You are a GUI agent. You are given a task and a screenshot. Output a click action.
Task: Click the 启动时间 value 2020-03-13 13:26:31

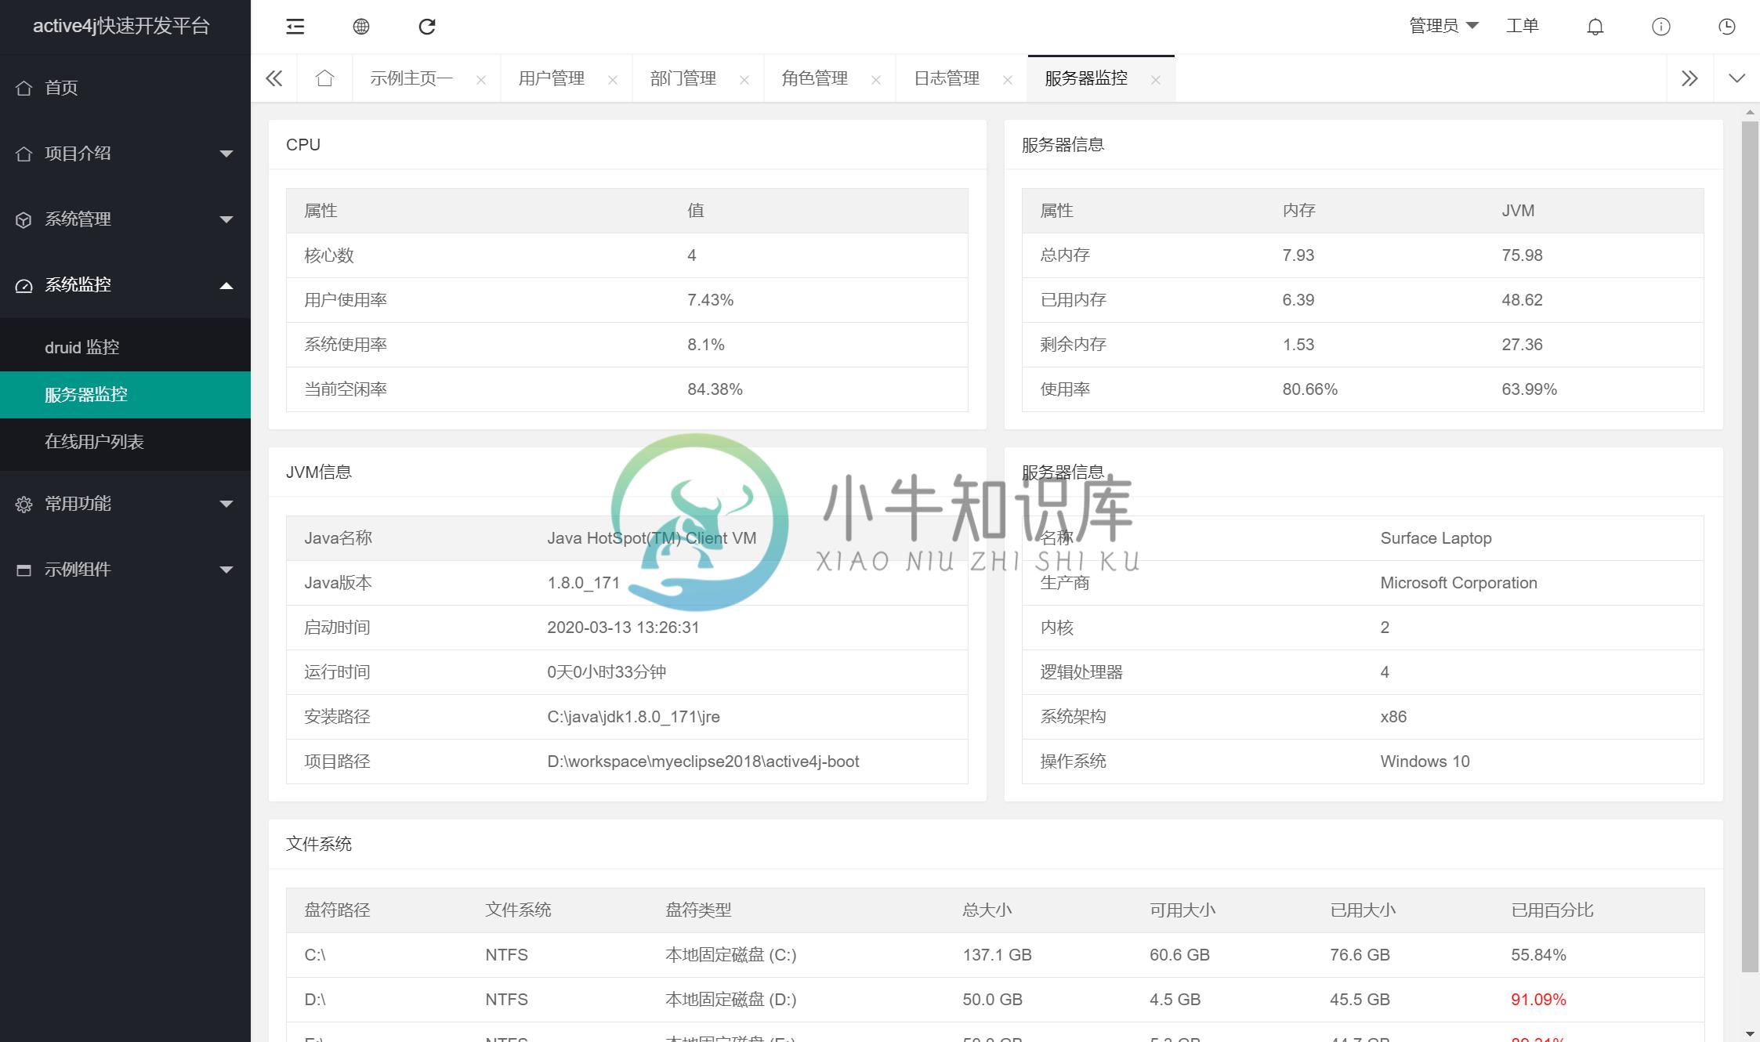click(623, 628)
